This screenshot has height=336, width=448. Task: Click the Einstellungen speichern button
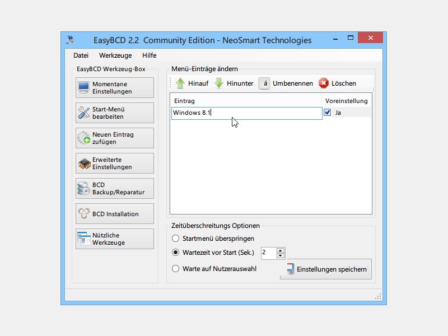(326, 269)
